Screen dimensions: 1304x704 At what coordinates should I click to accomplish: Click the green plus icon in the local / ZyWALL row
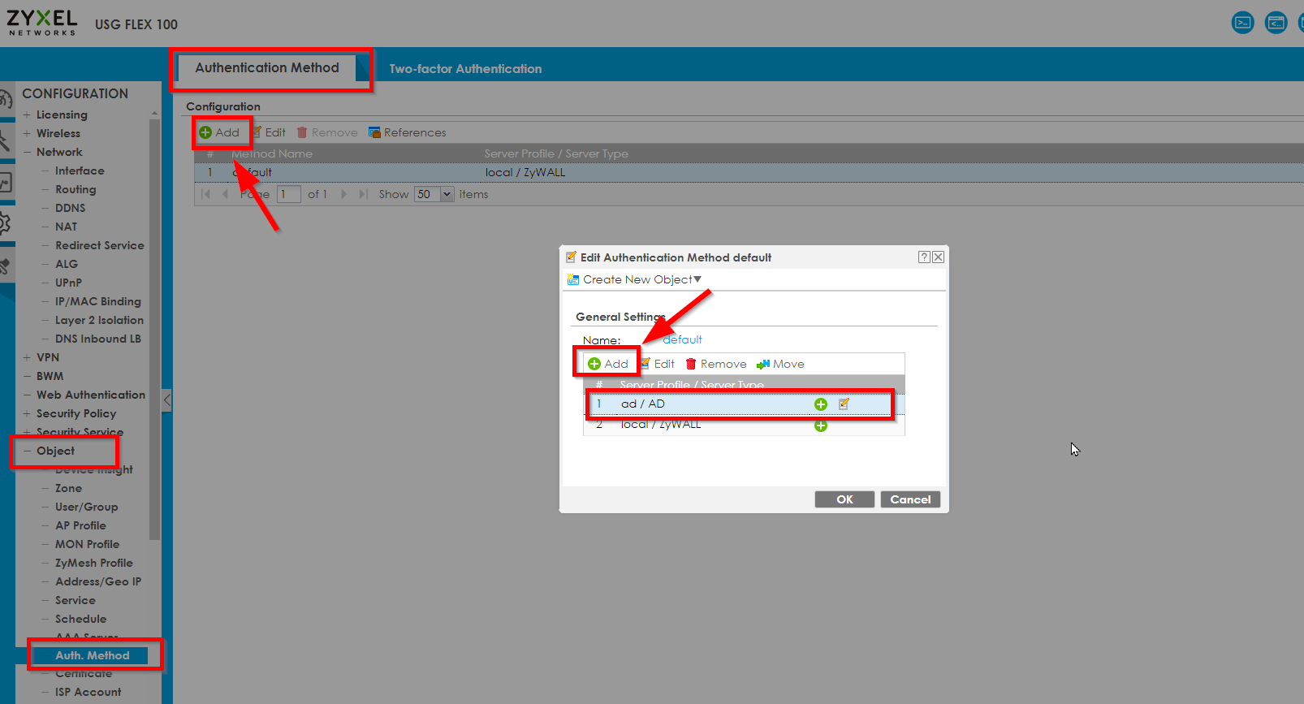821,425
